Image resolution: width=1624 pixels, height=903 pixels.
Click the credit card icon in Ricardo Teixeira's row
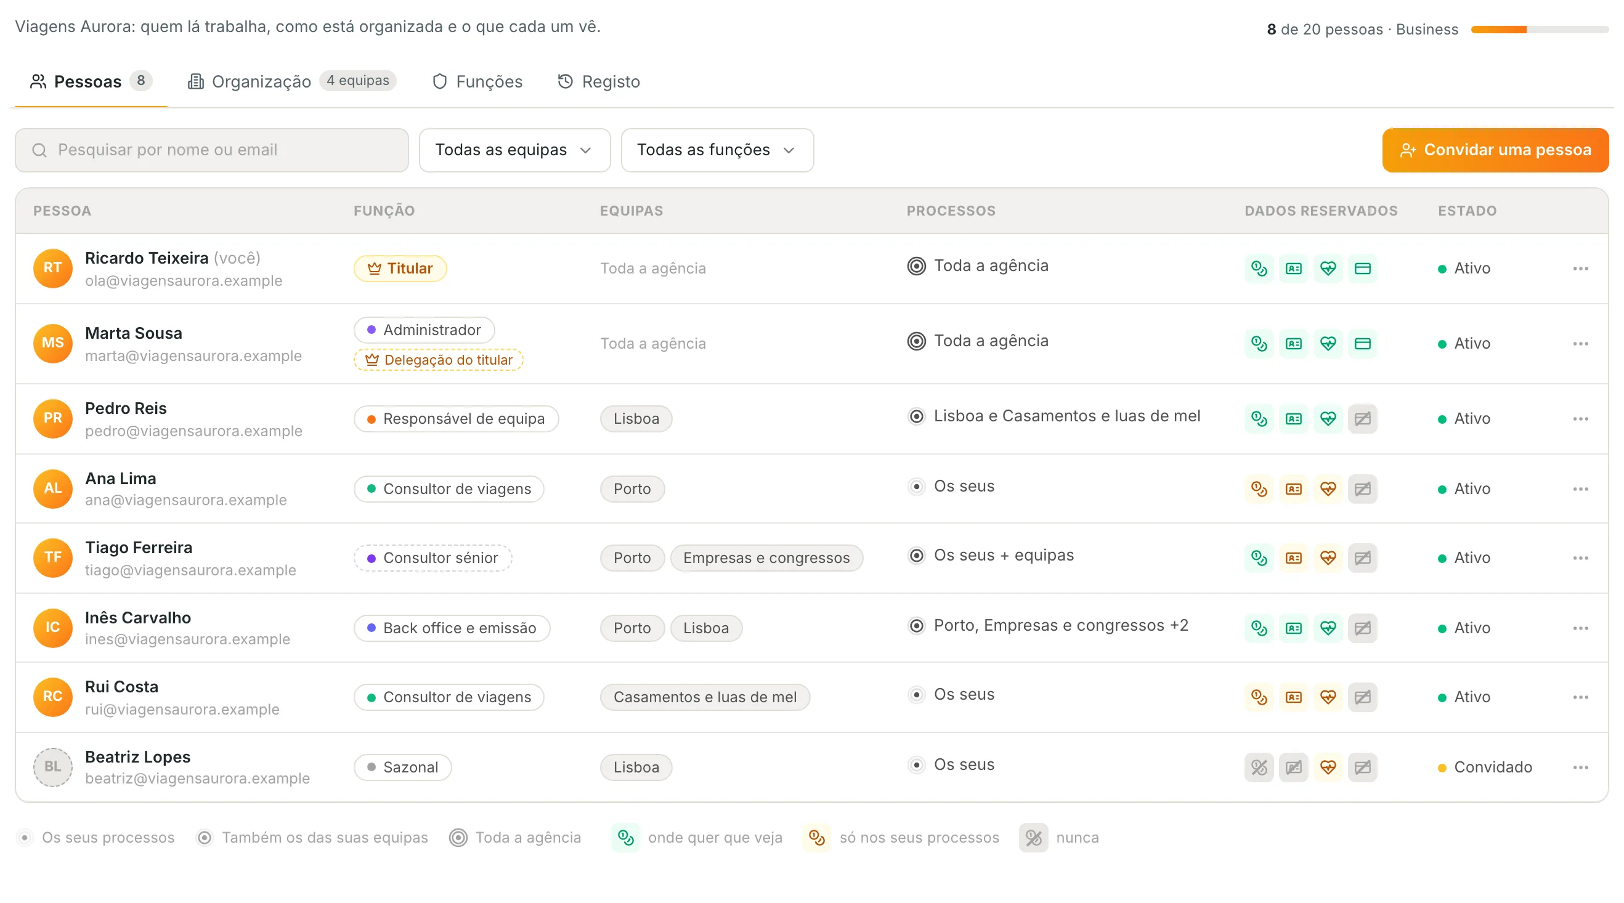click(1362, 269)
